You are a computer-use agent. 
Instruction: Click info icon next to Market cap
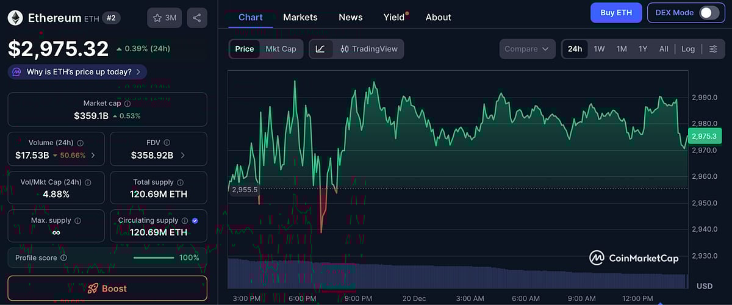[x=127, y=104]
